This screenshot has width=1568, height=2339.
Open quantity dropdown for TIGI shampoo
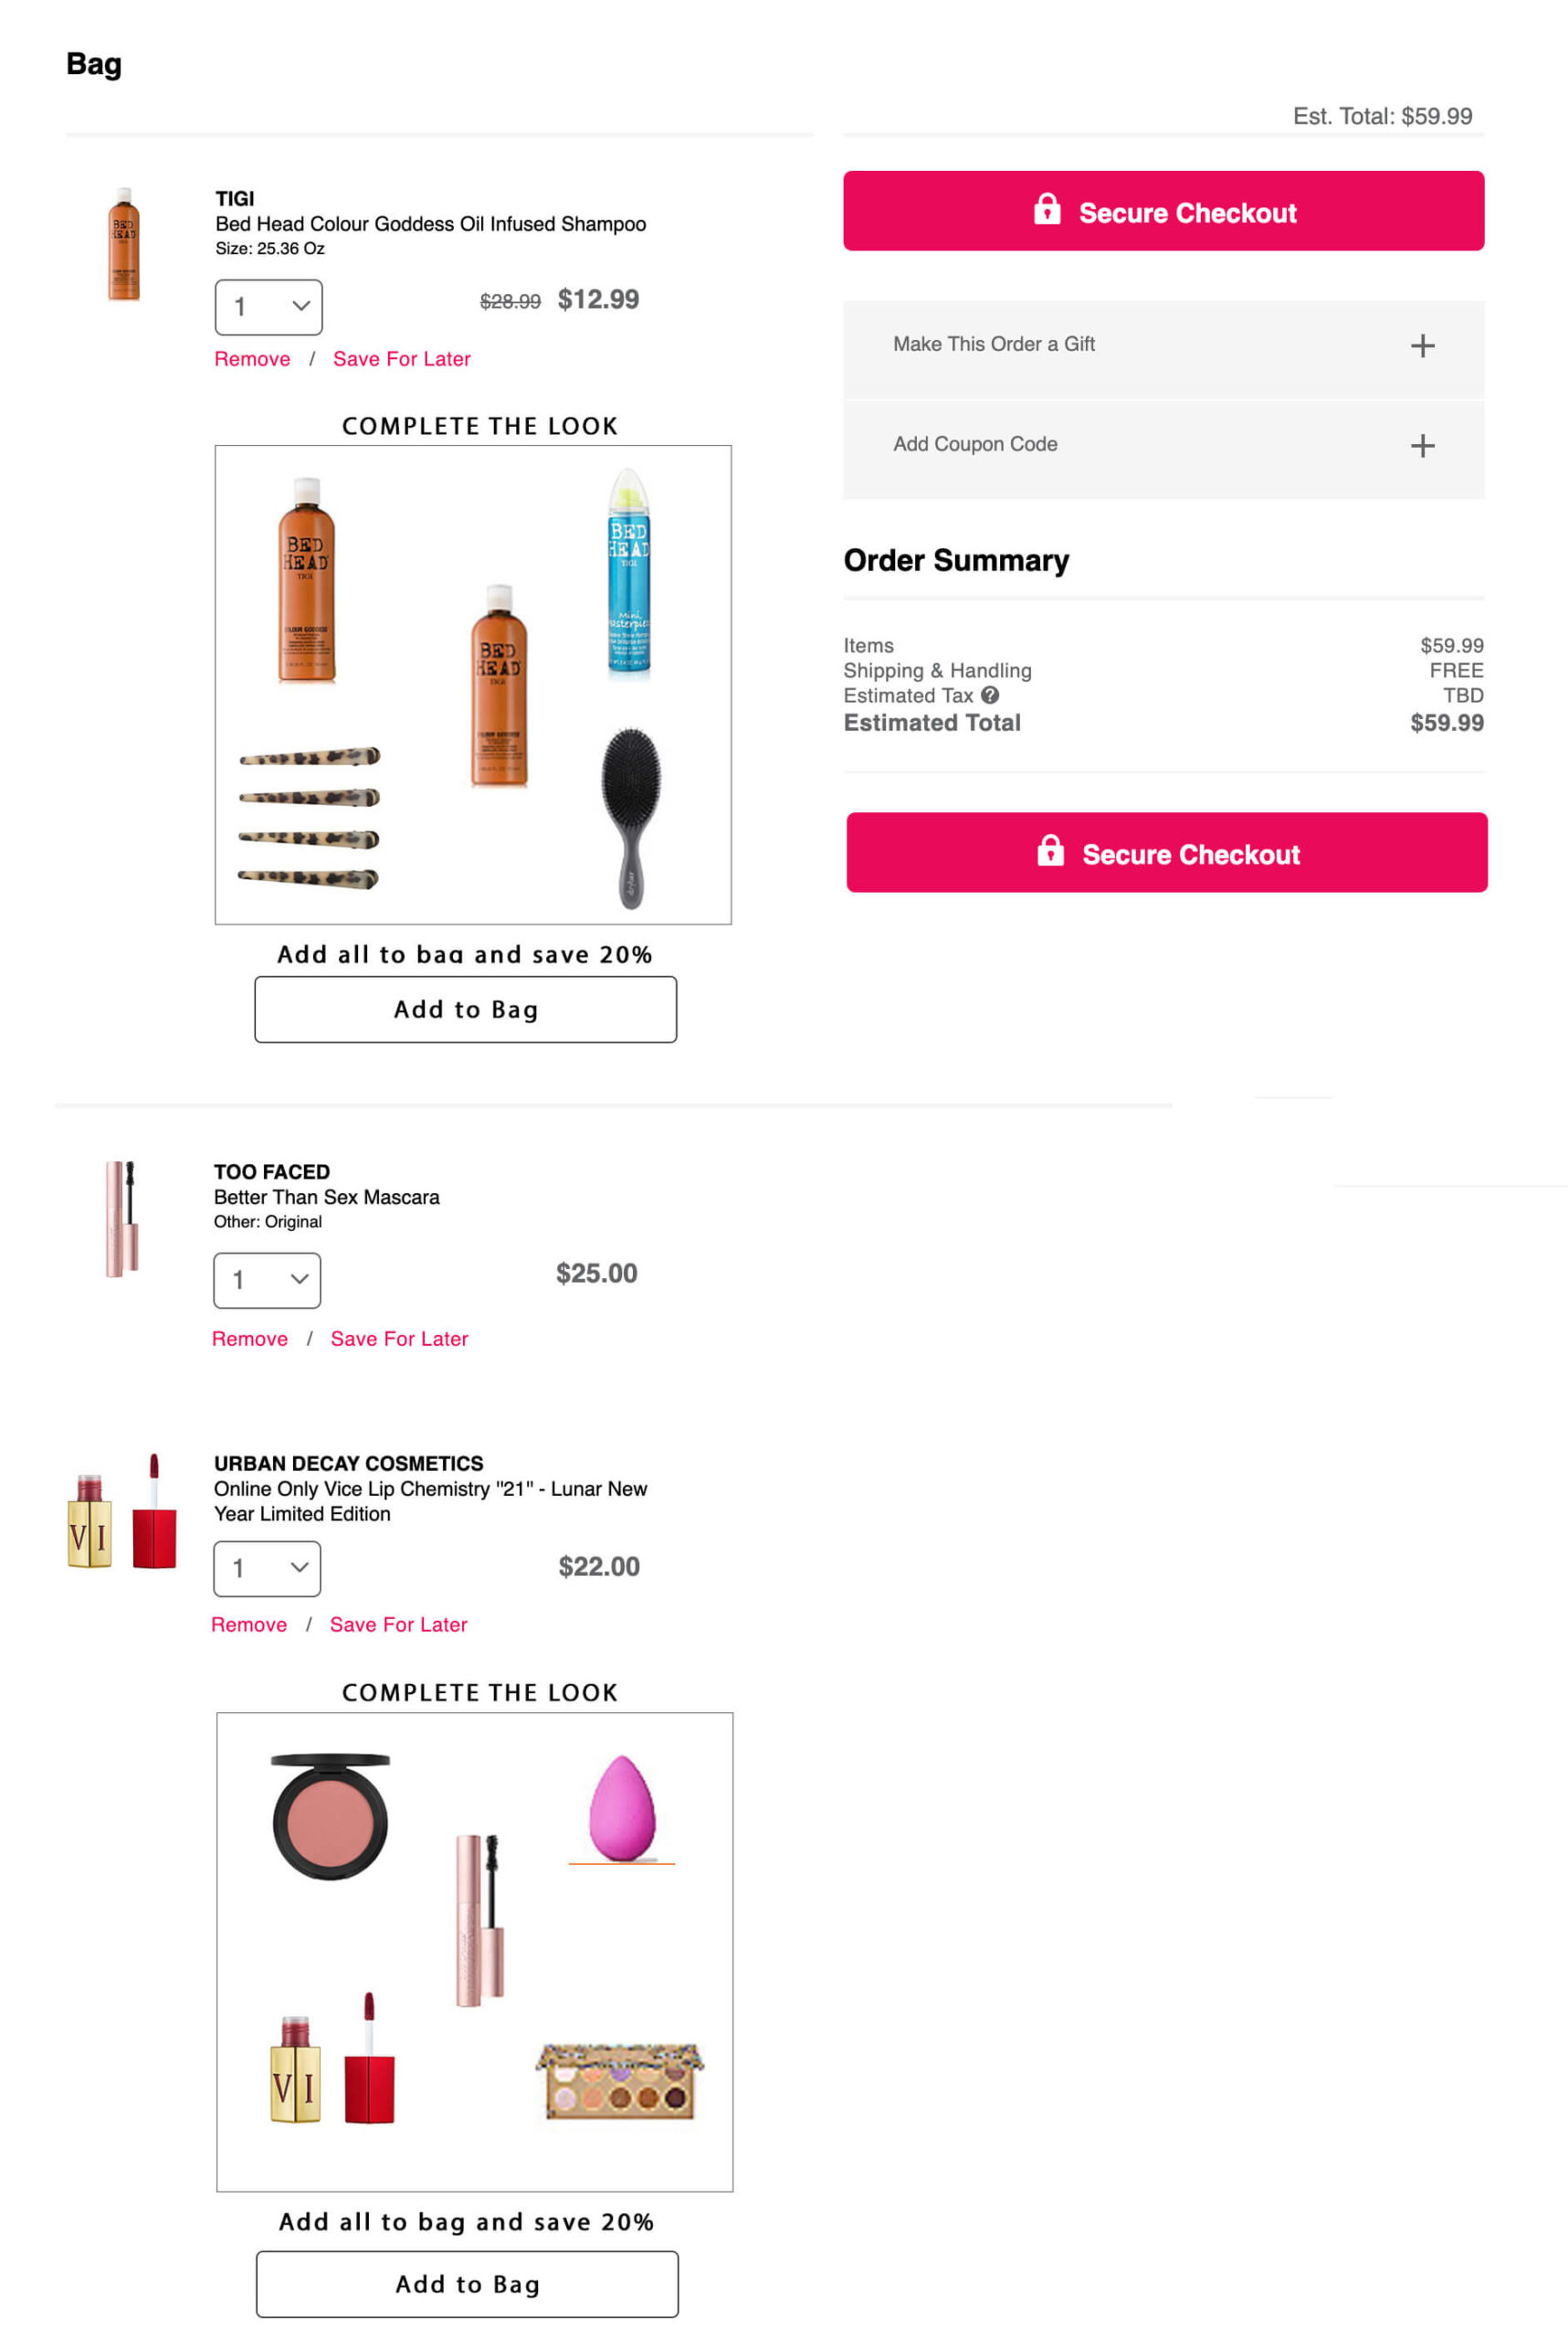pyautogui.click(x=268, y=307)
